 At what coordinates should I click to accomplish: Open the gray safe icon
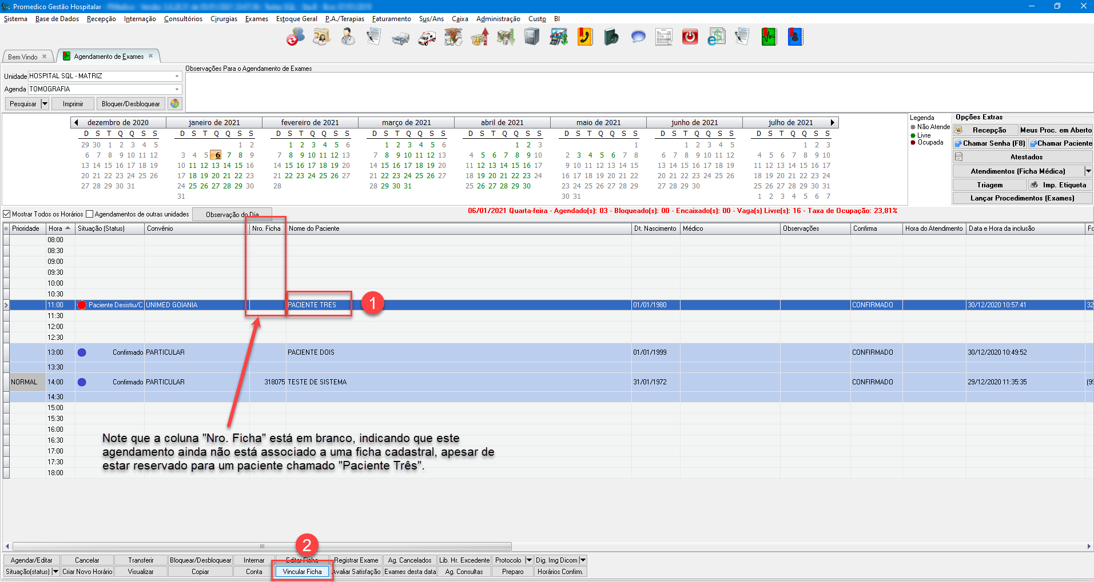coord(532,38)
